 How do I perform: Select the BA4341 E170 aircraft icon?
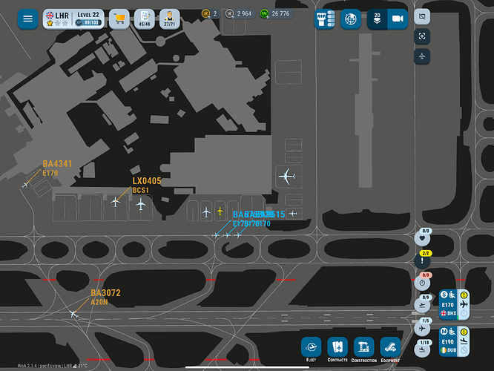25,185
